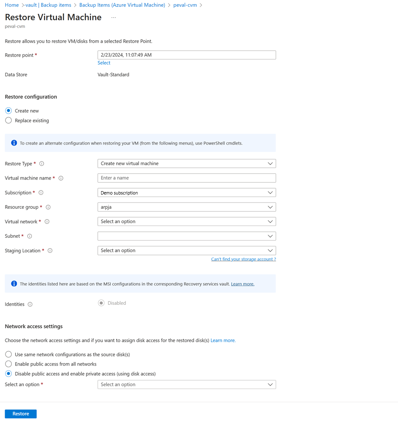398x423 pixels.
Task: Go to Backup Items (Azure Virtual Machine) breadcrumb
Action: pos(122,5)
